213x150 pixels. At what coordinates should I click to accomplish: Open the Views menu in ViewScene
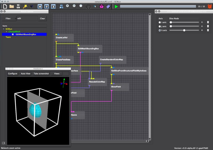(x=57, y=74)
